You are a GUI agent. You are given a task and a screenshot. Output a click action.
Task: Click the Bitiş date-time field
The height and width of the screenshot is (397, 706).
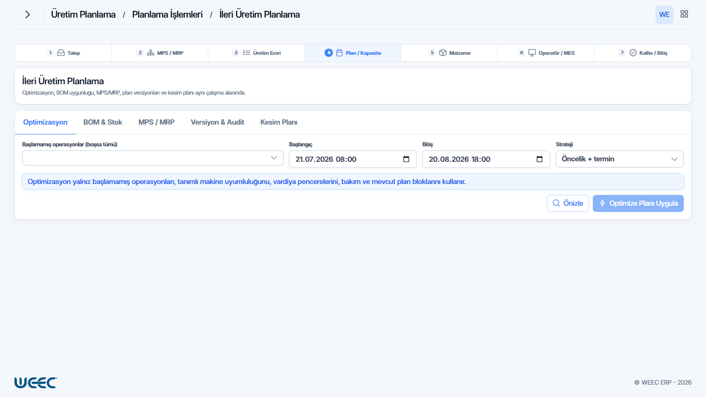coord(486,159)
